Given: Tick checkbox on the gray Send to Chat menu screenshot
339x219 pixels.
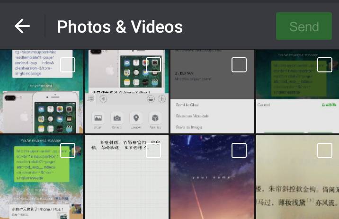Looking at the screenshot, I should point(239,65).
